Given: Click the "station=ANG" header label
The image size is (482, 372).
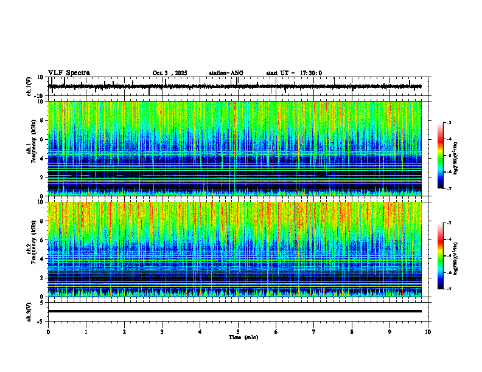Looking at the screenshot, I should coord(226,73).
